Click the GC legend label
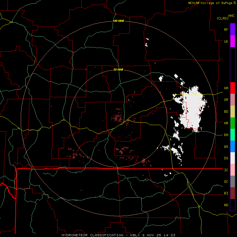Viewport: 237px width, 237px height. click(226, 182)
